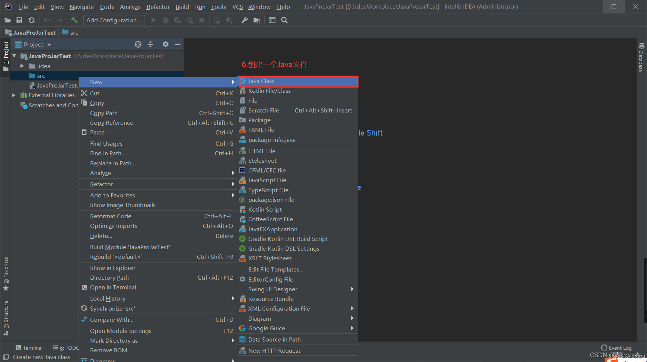Choose Find Usages in context menu
The width and height of the screenshot is (647, 362).
(x=158, y=143)
